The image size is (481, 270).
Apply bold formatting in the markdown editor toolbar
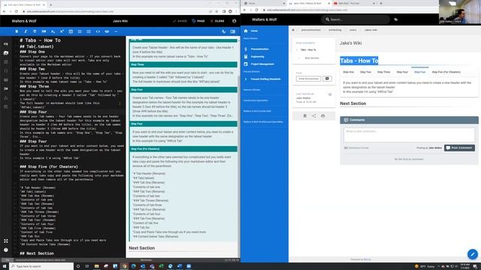pyautogui.click(x=17, y=31)
